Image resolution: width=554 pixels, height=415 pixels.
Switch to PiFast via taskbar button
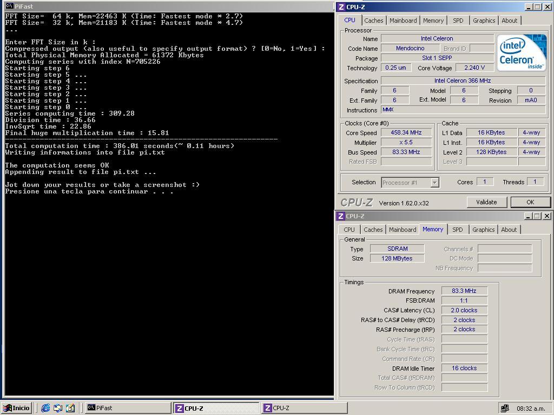coord(128,408)
